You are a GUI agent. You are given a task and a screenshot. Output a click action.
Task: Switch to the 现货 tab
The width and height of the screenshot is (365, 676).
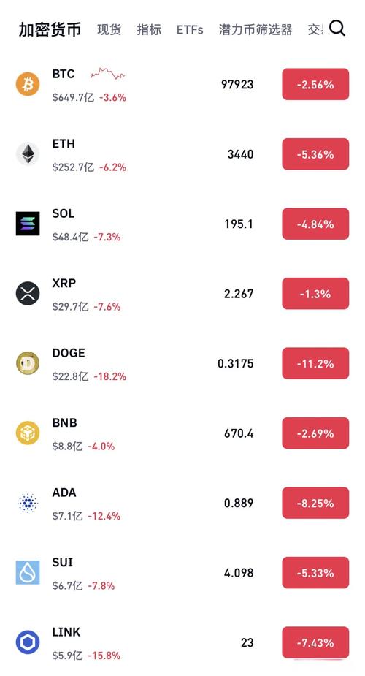click(109, 29)
